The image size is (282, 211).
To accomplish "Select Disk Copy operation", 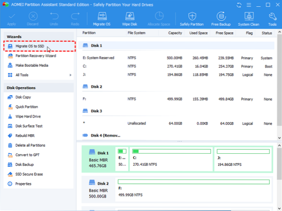I will coord(23,97).
